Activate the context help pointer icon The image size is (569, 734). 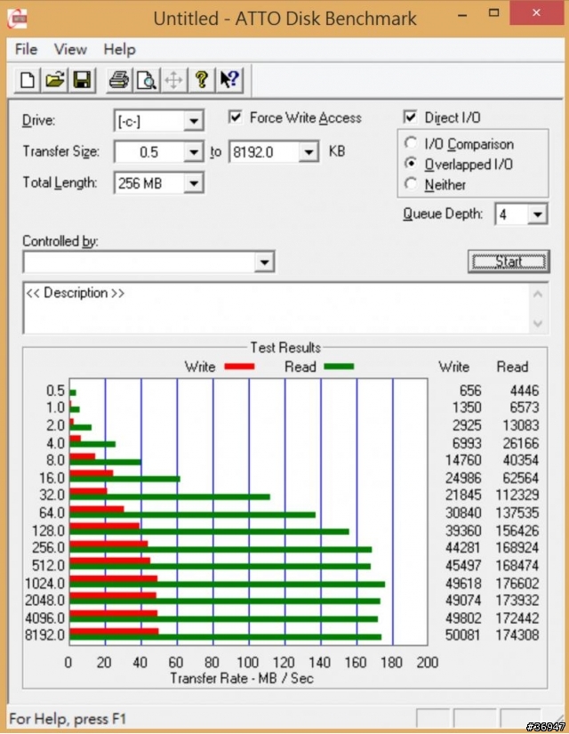(x=229, y=80)
